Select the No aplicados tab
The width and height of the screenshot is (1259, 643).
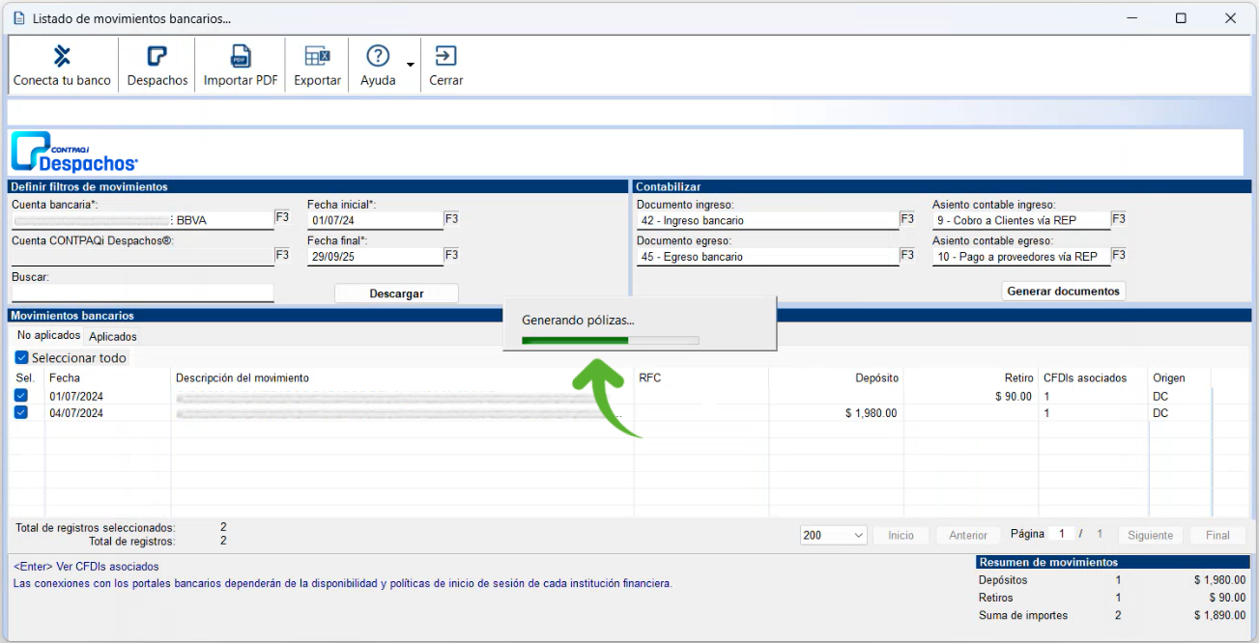pyautogui.click(x=48, y=336)
